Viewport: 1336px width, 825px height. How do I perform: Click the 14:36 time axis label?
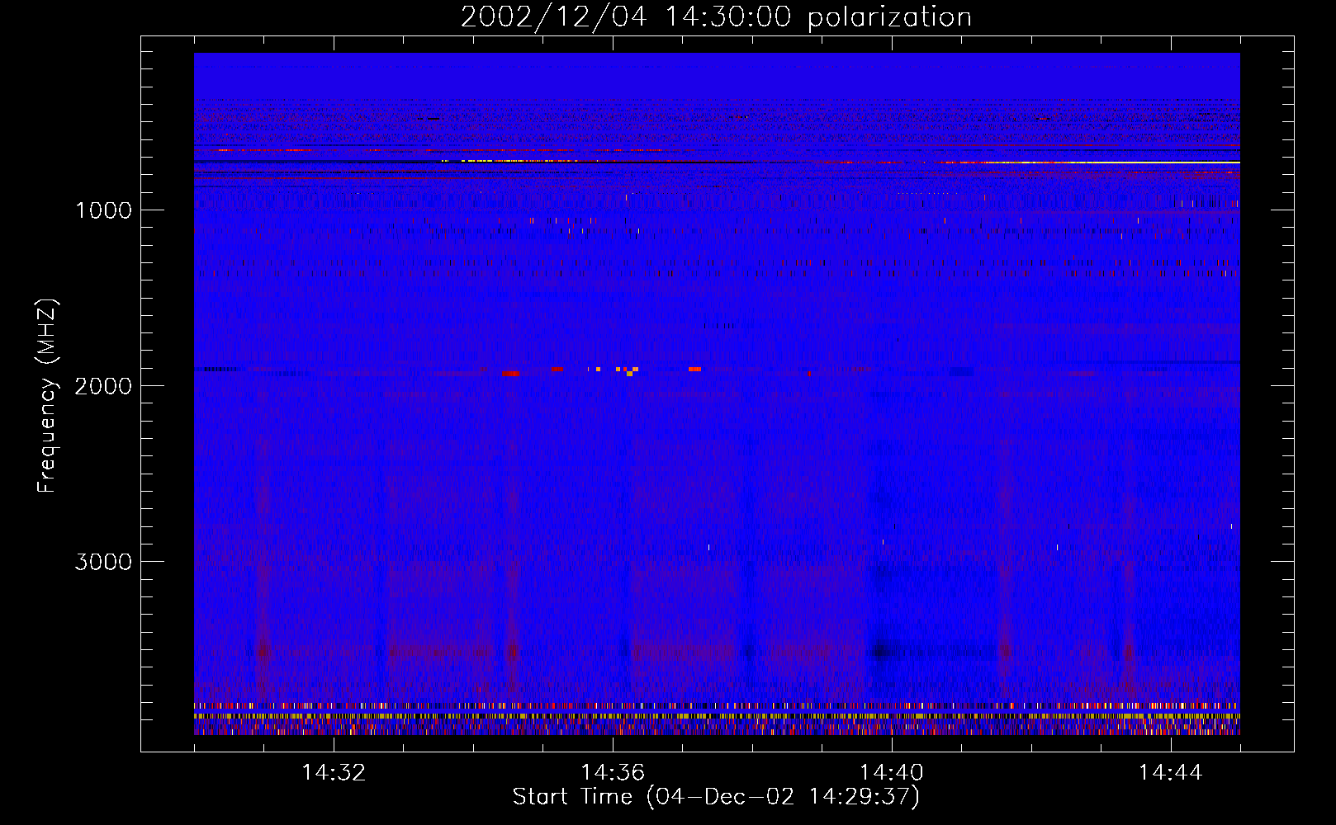point(613,773)
